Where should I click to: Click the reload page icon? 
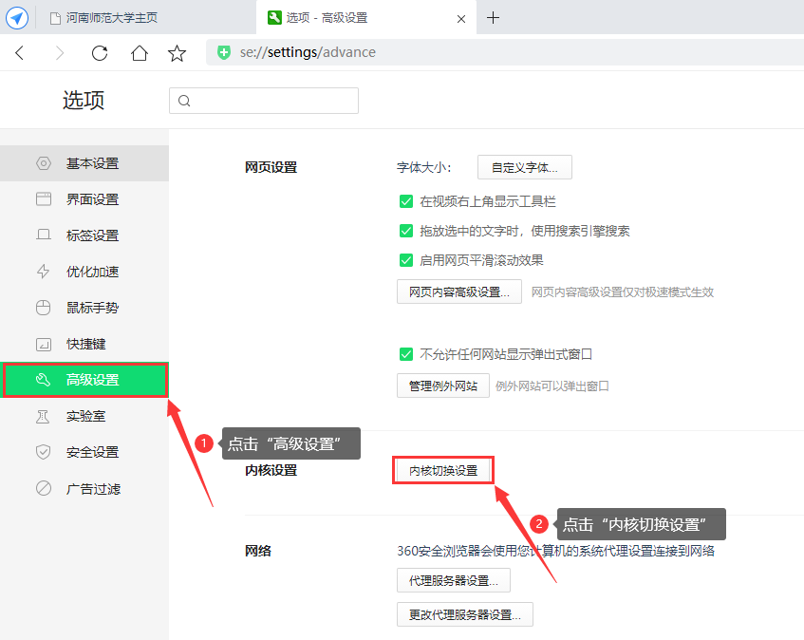pos(100,53)
